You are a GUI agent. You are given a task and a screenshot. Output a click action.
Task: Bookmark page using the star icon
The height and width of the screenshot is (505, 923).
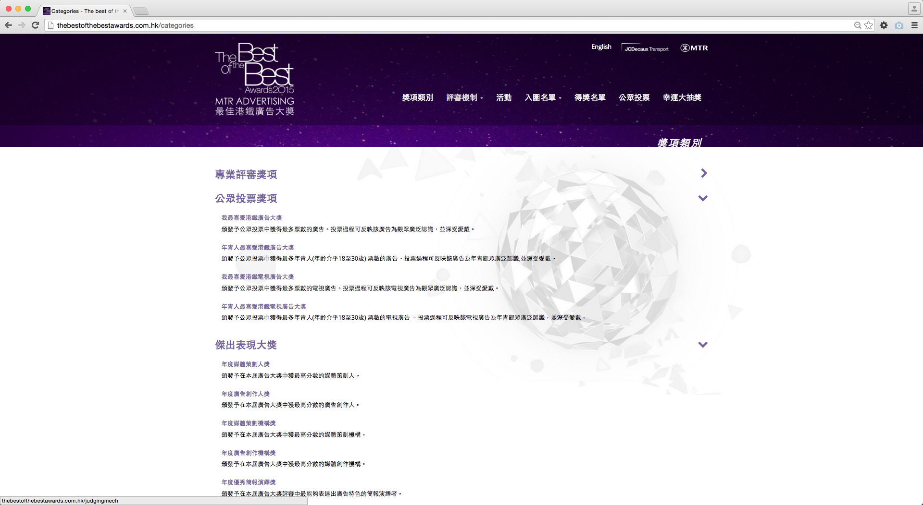(x=869, y=25)
